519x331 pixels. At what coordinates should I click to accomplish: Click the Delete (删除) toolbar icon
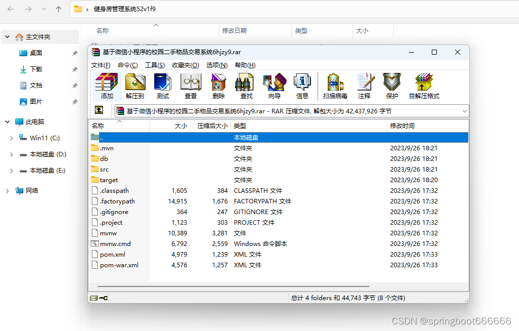point(219,86)
